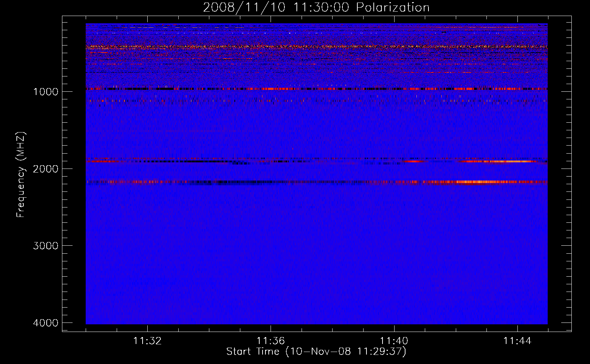Click the horizontal band just below 2000 MHz
590x364 pixels.
coord(317,161)
